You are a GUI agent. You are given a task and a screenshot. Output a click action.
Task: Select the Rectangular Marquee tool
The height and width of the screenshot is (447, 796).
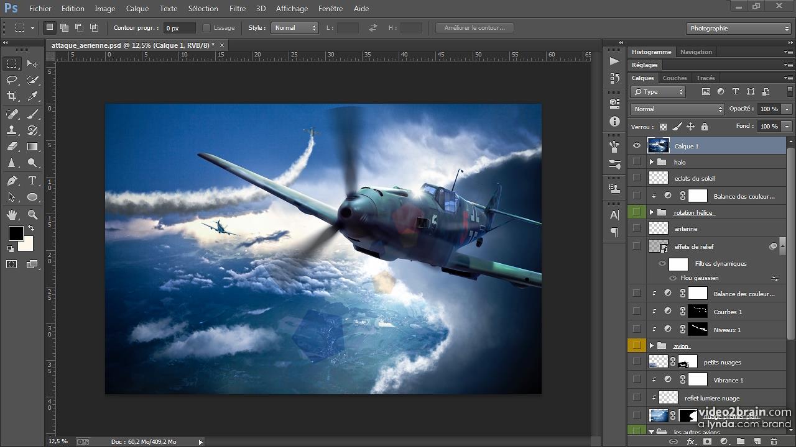coord(12,64)
